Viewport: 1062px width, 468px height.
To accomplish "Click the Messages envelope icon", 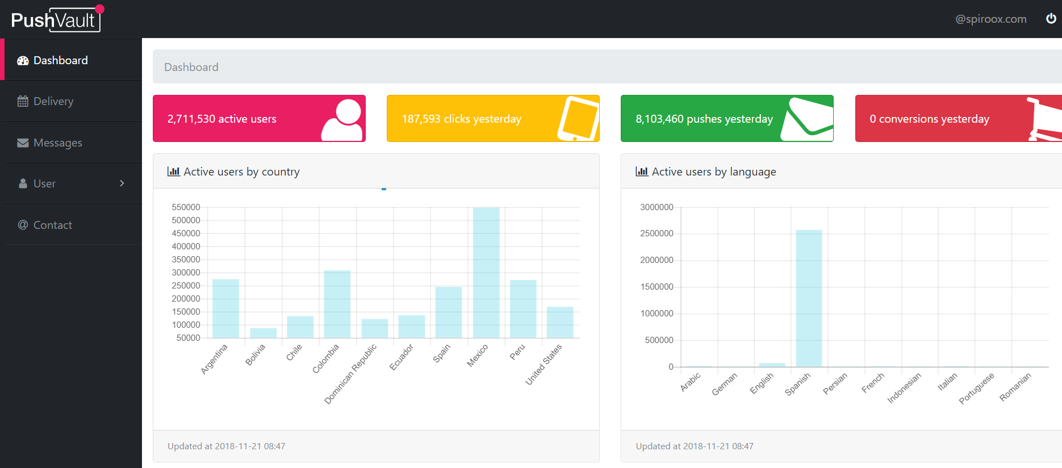I will (23, 143).
